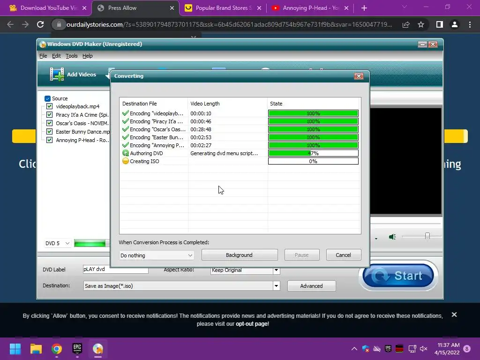This screenshot has width=480, height=360.
Task: Click the DVD Maker taskbar icon
Action: (98, 349)
